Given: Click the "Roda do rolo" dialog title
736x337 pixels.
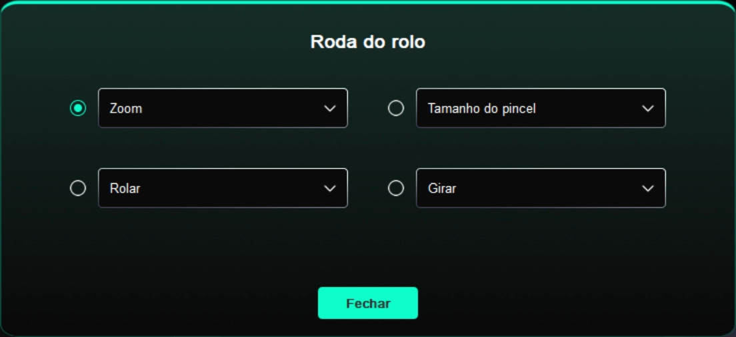Looking at the screenshot, I should 368,42.
